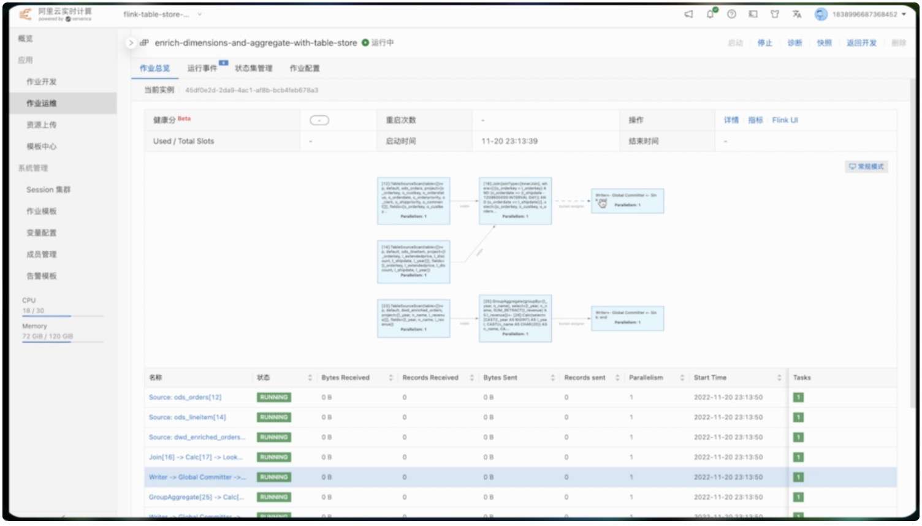
Task: Click the 诊断 button
Action: pos(794,43)
